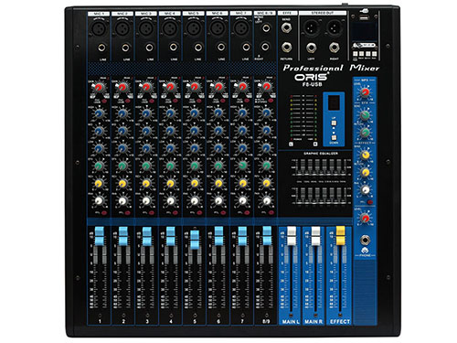Click the upper graphic equalizer slider row
This screenshot has width=457, height=343.
[x=320, y=167]
